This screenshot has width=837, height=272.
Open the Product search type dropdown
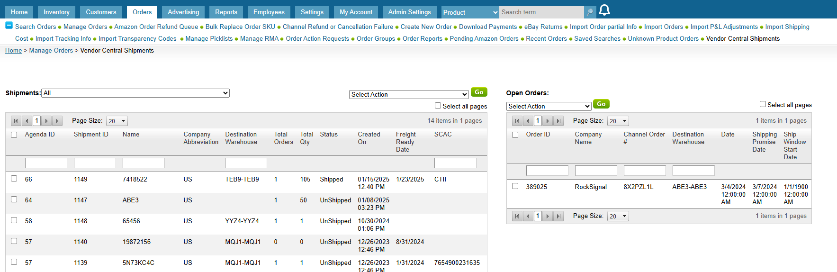pos(470,12)
